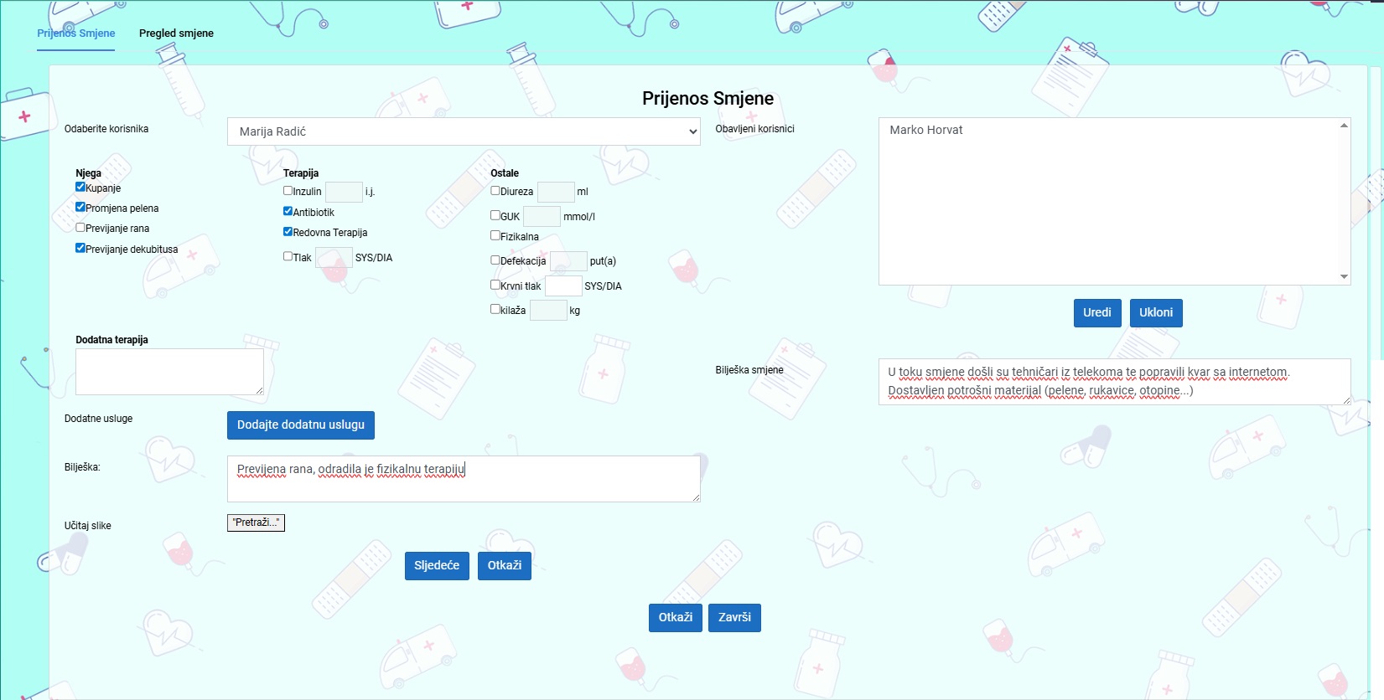Select Marko Horvat in the completed users list
Image resolution: width=1384 pixels, height=700 pixels.
pos(926,130)
